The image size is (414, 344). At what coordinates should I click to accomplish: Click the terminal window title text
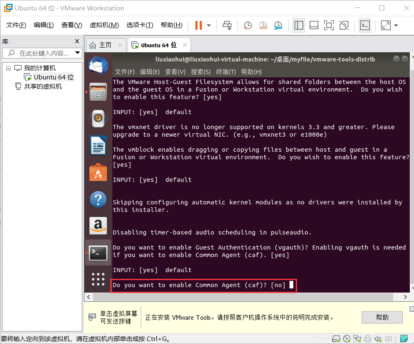pyautogui.click(x=265, y=59)
